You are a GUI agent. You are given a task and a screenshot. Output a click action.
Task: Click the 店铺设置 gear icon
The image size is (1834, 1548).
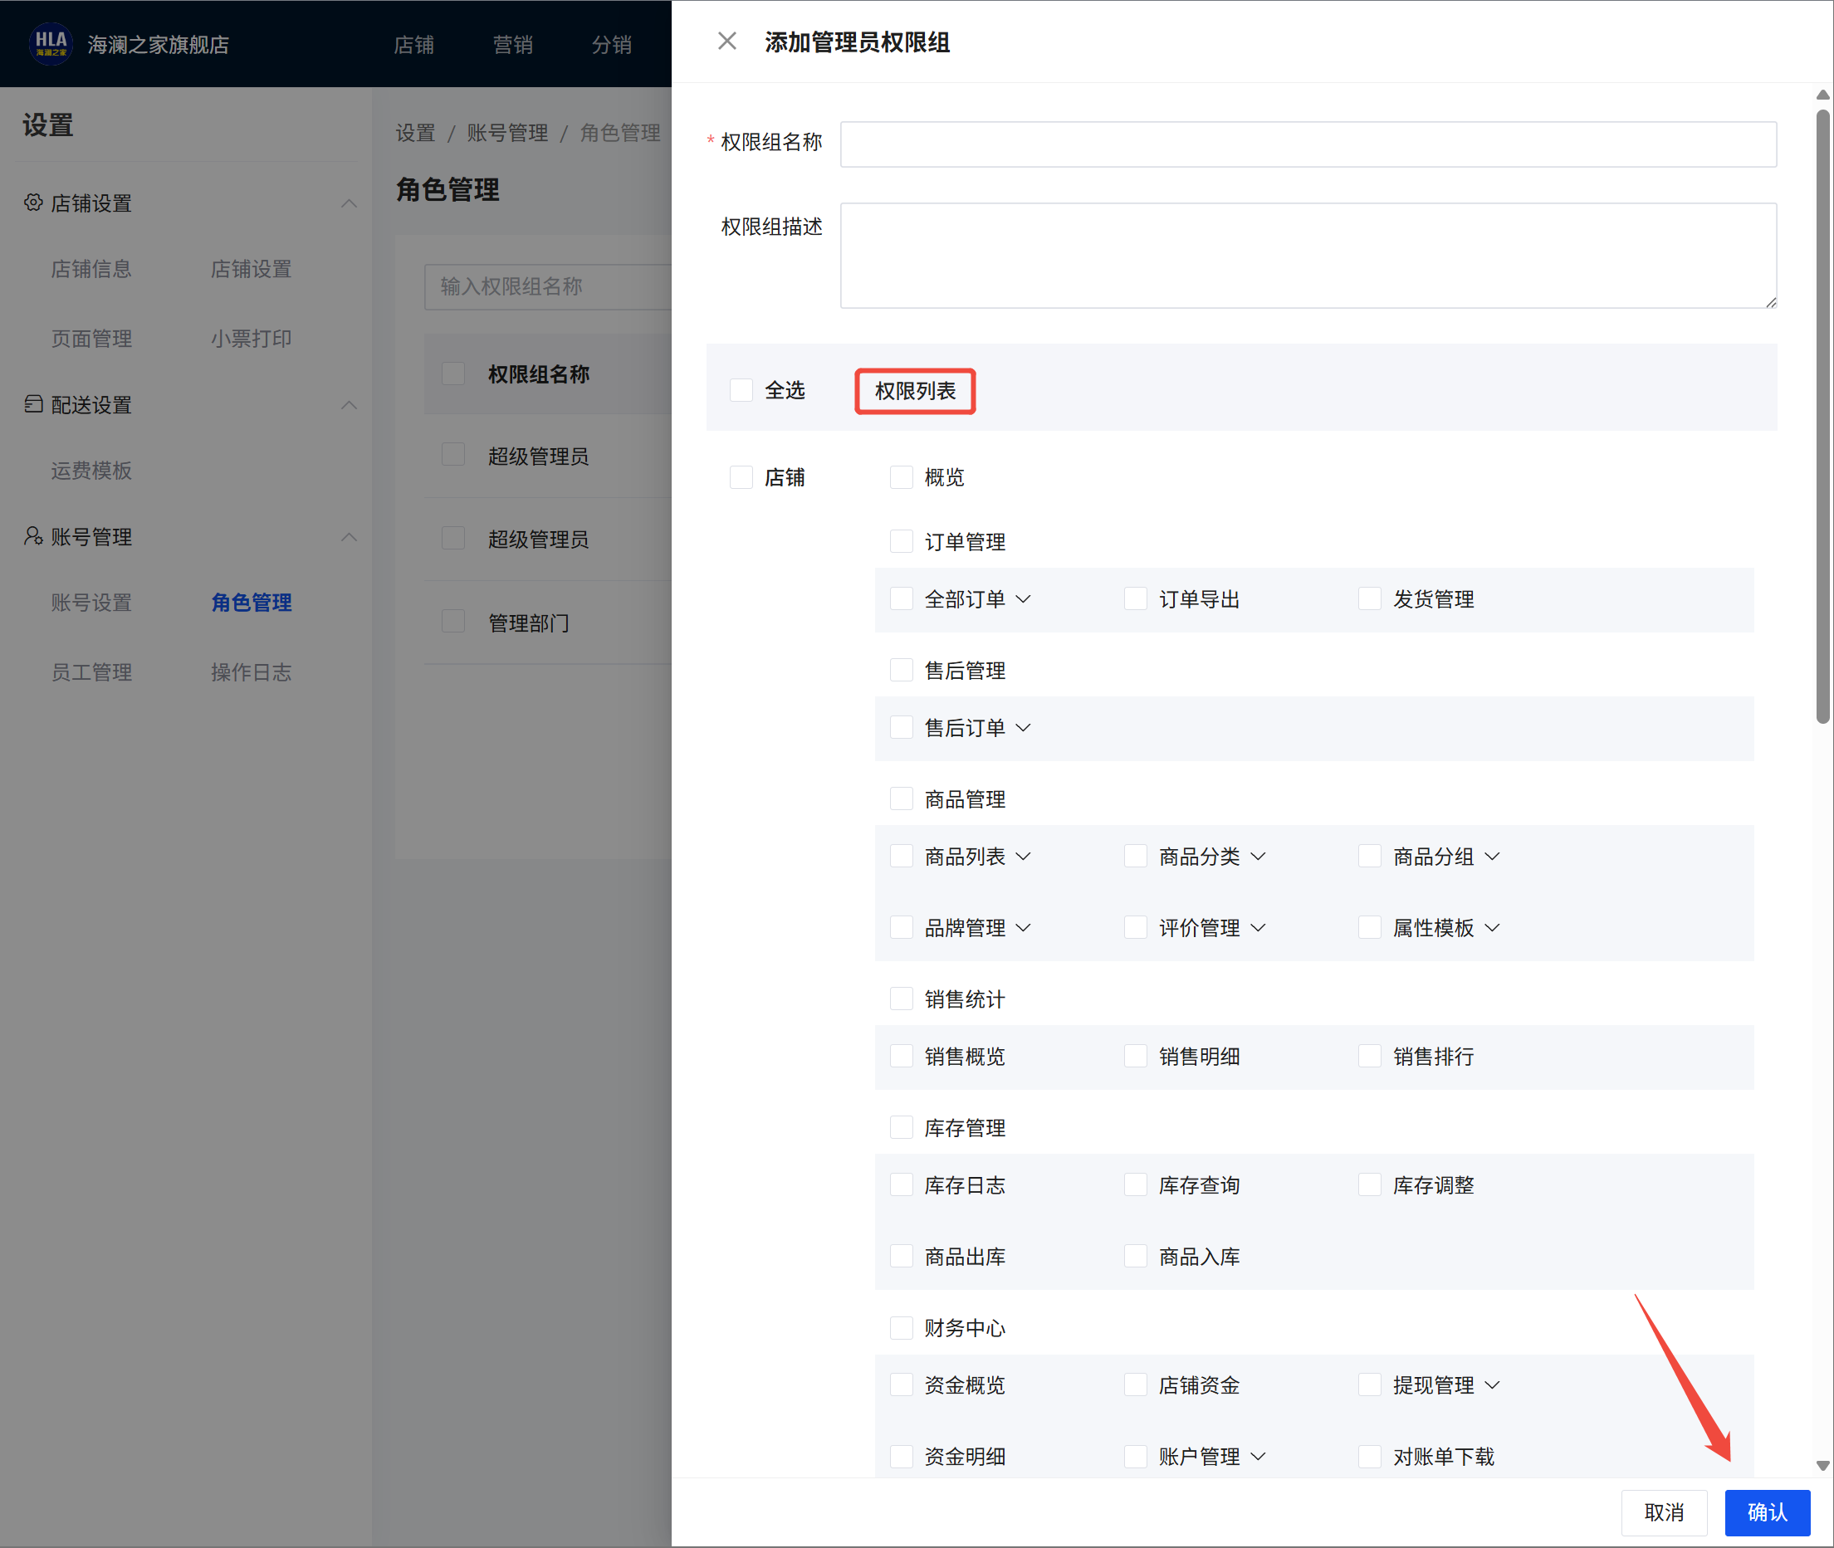pyautogui.click(x=33, y=203)
